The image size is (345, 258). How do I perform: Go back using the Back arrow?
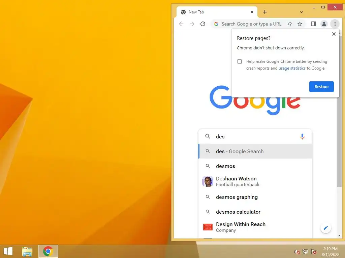point(181,24)
